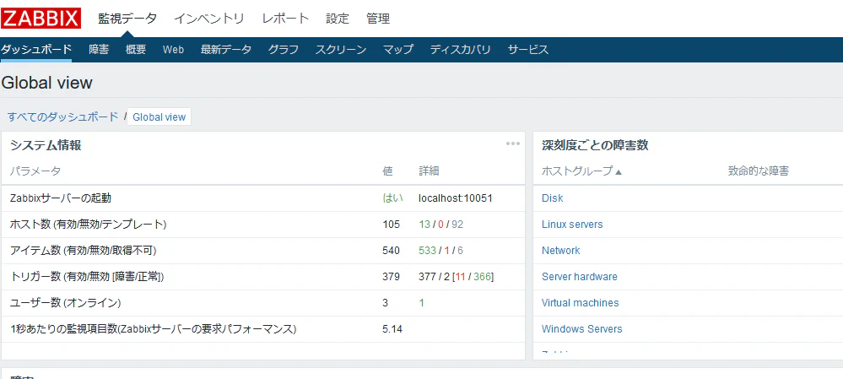Image resolution: width=843 pixels, height=379 pixels.
Task: Select the ダッシュボード submenu tab
Action: [36, 50]
